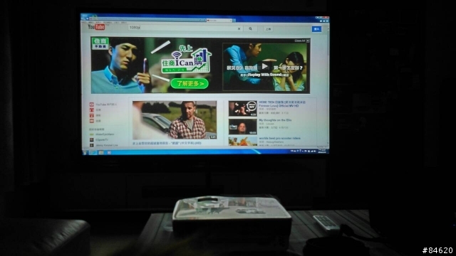Open worlds best pro scooter riders title
This screenshot has height=256, width=456.
pyautogui.click(x=280, y=139)
